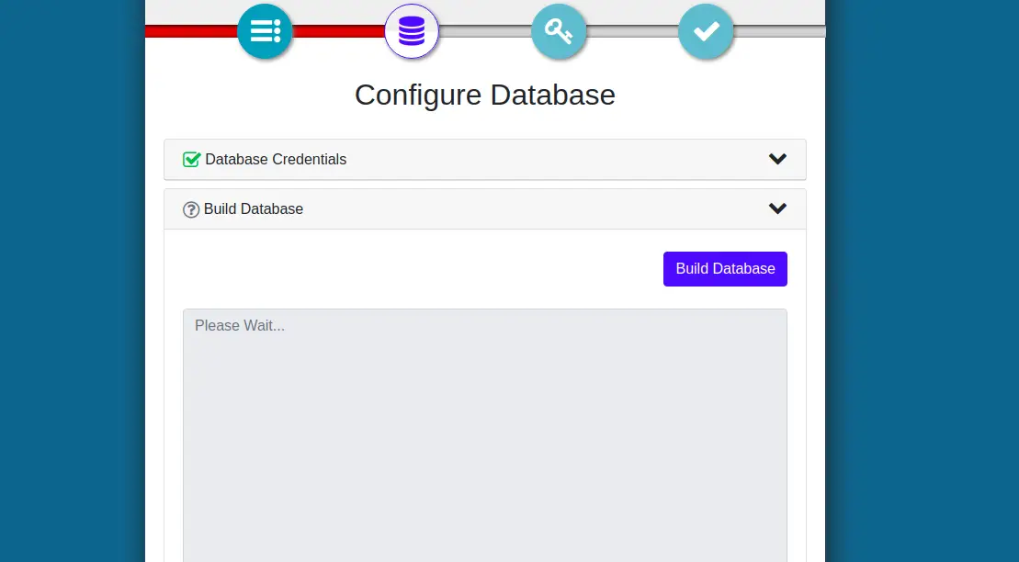Click the question mark icon beside Build Database

[x=191, y=209]
